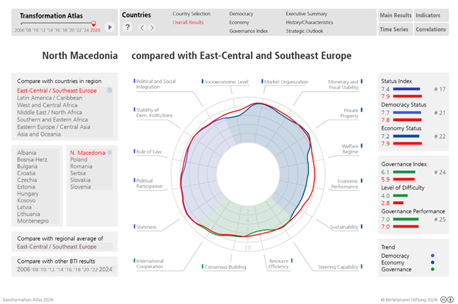
Task: Go to next country with right arrow
Action: (x=152, y=27)
